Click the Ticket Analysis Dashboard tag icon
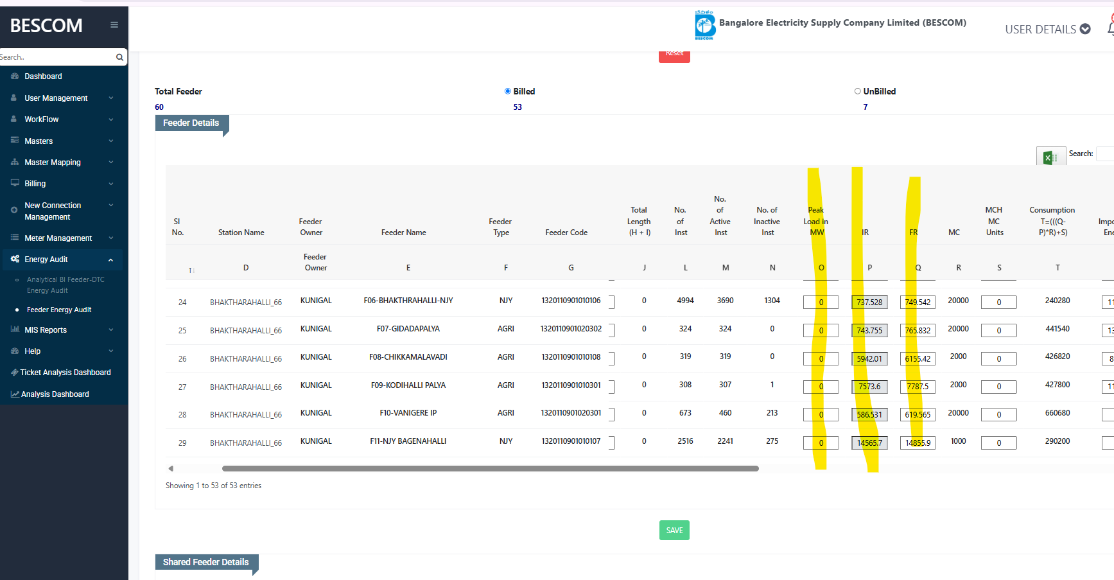Screen dimensions: 1114x580 click(14, 372)
